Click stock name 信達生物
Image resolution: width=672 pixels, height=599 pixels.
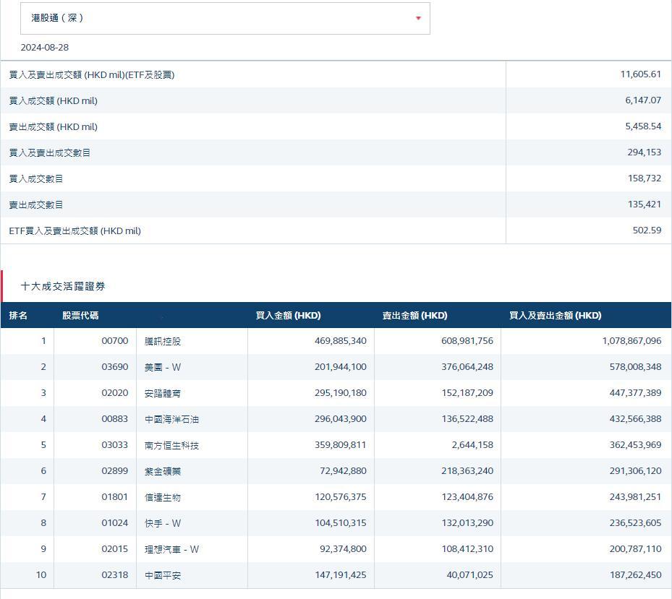(x=163, y=498)
